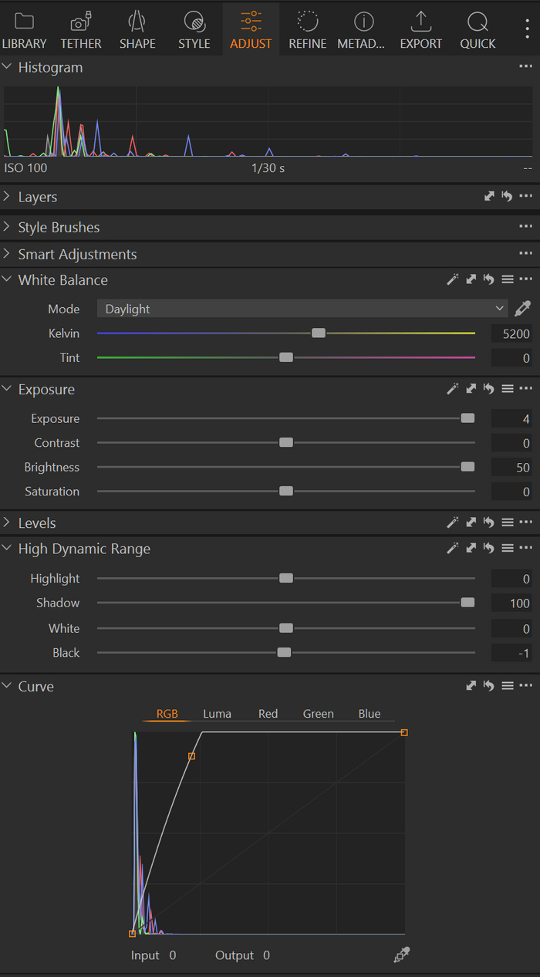Collapse the White Balance panel
The image size is (540, 977).
pos(8,279)
